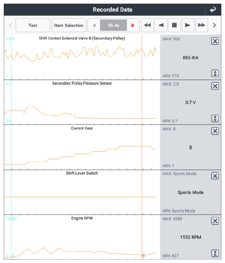This screenshot has height=263, width=225.
Task: Open the Text view button
Action: (33, 25)
